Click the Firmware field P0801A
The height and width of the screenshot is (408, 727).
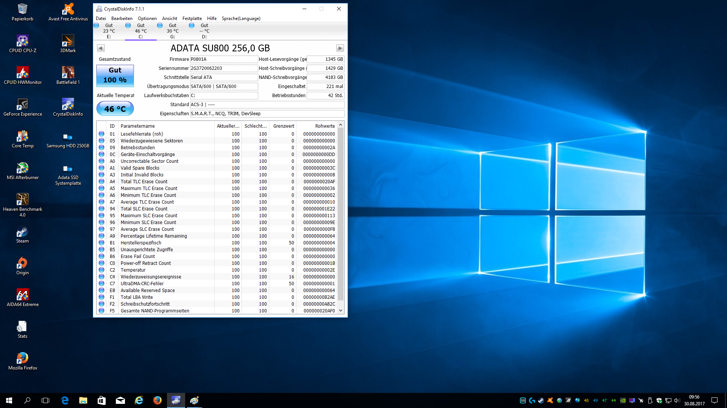pos(223,59)
